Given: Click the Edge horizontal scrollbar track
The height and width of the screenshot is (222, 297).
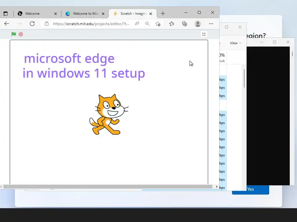Looking at the screenshot, I should [x=108, y=186].
